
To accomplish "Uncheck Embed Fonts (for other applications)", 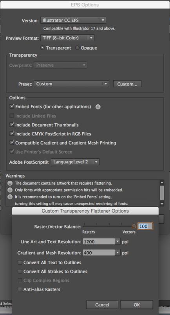I will click(x=12, y=106).
